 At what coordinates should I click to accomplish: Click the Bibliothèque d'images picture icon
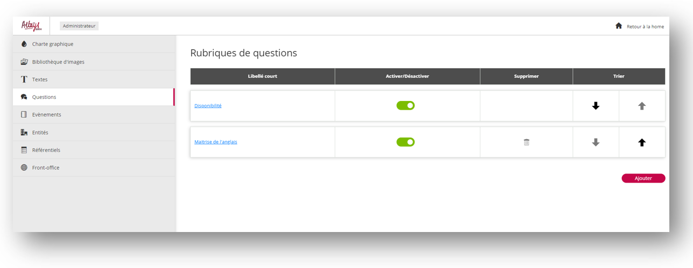pyautogui.click(x=24, y=62)
